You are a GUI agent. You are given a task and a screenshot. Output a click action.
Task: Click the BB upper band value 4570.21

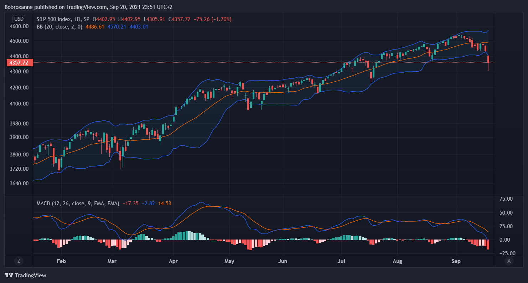[x=117, y=27]
